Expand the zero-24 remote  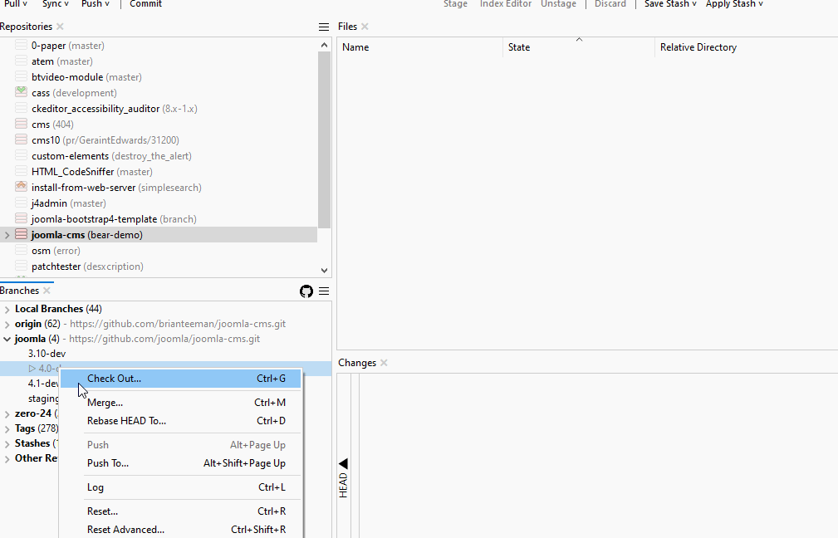[7, 414]
